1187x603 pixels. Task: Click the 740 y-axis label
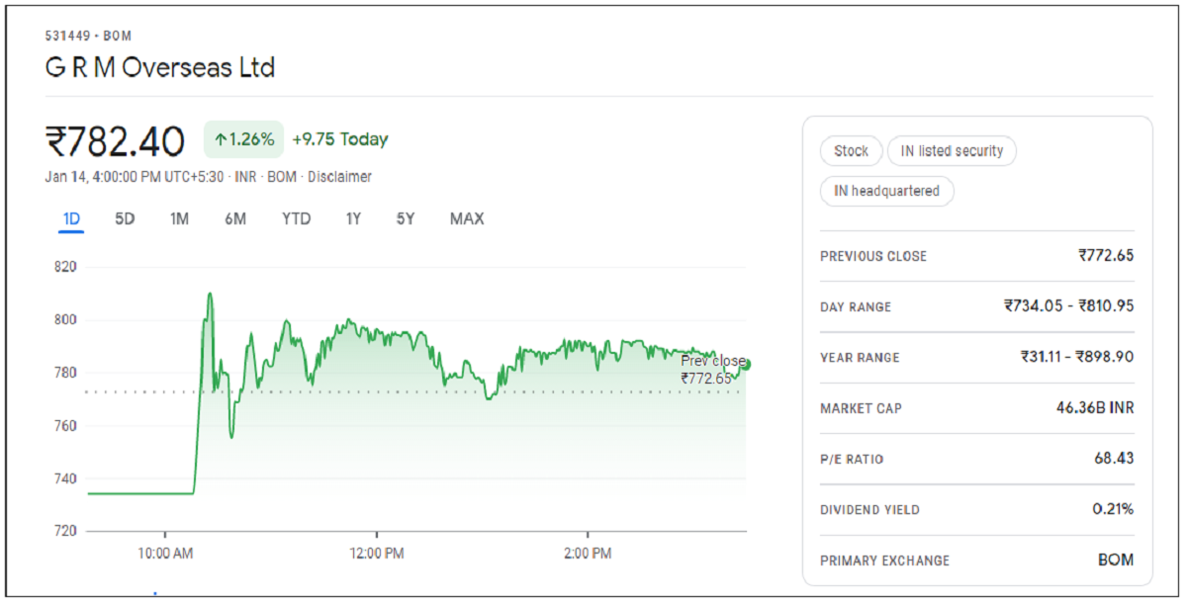pyautogui.click(x=65, y=478)
